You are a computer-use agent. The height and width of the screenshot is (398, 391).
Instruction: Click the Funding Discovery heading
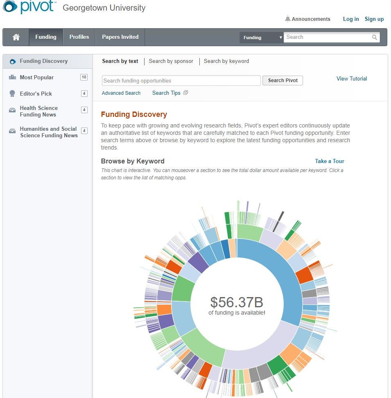pyautogui.click(x=134, y=114)
